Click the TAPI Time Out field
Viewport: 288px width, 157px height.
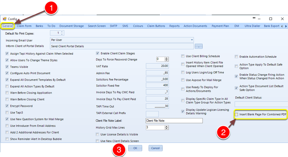tap(157, 106)
